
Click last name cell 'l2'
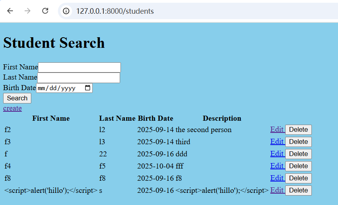click(102, 130)
